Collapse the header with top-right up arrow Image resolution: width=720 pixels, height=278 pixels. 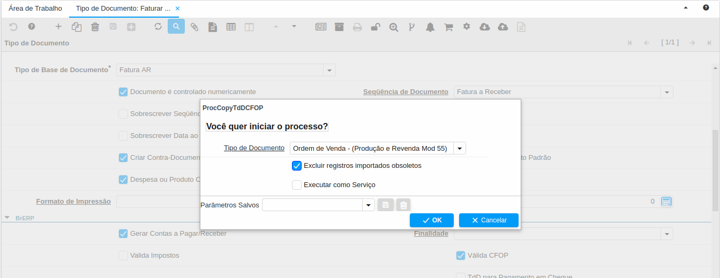[686, 8]
